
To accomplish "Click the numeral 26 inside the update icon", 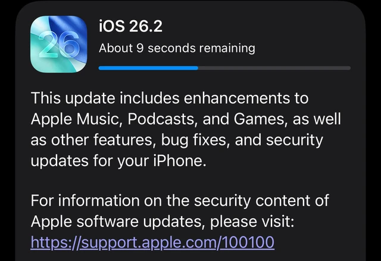I will point(59,46).
